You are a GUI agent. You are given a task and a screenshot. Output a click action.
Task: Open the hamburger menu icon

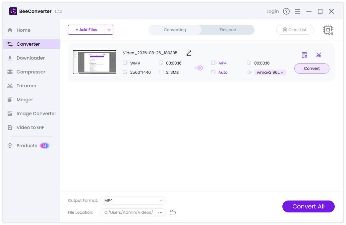298,11
